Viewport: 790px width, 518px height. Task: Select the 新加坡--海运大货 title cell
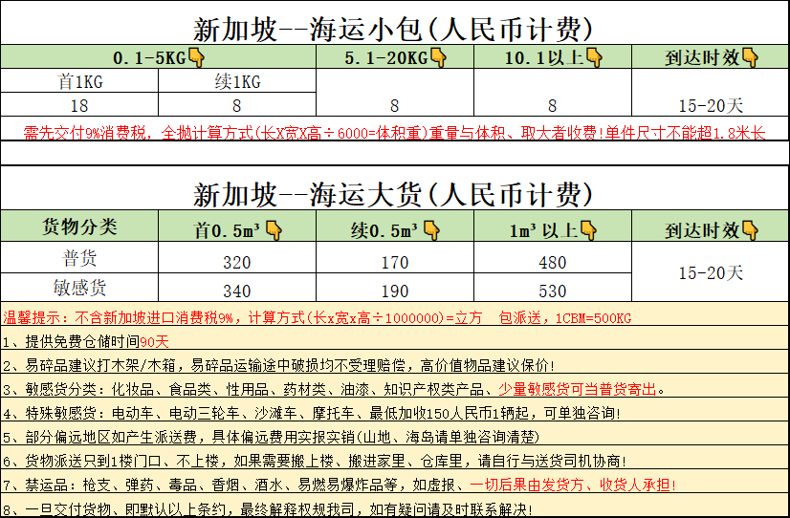pos(394,196)
